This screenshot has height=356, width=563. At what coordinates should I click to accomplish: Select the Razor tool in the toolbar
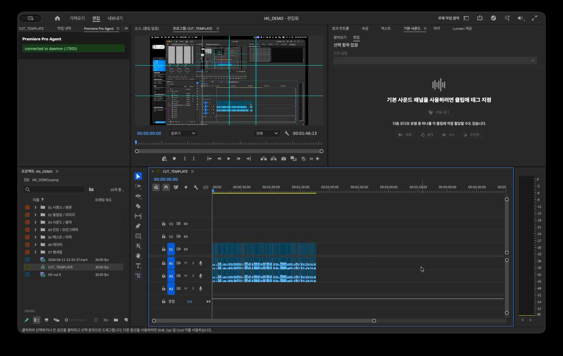point(138,206)
